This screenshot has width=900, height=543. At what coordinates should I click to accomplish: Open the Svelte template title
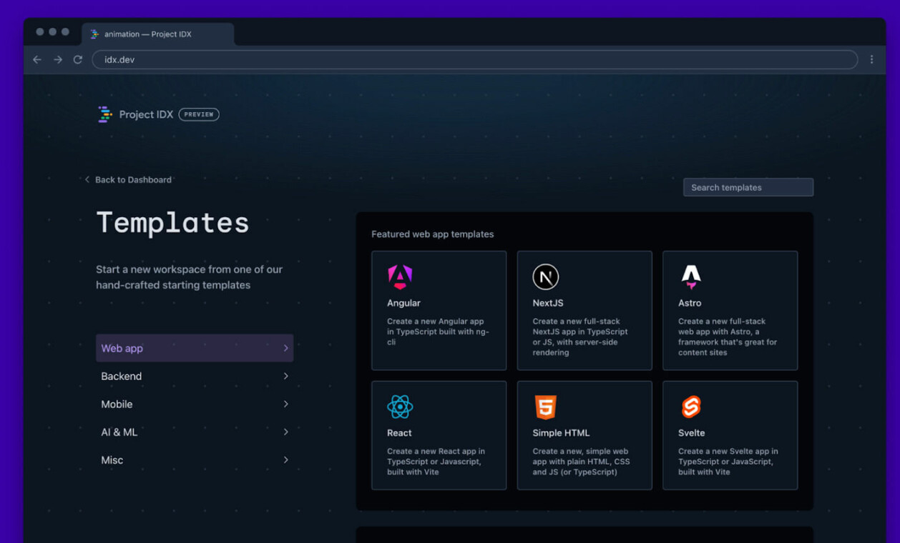click(692, 433)
